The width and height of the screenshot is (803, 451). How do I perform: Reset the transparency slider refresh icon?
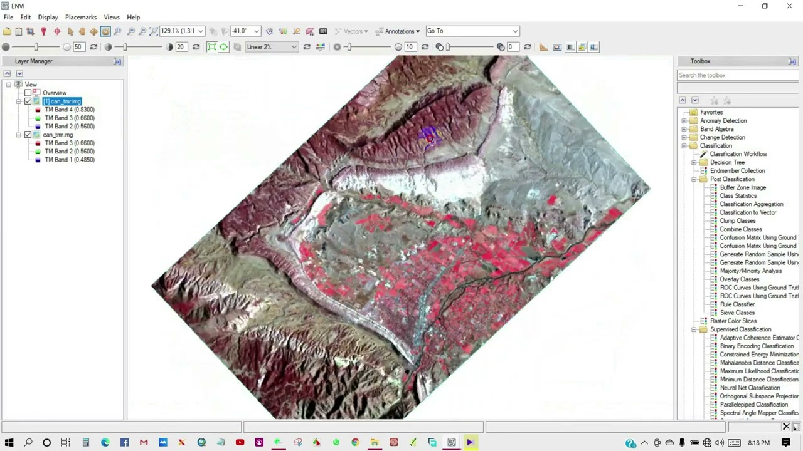pos(527,47)
